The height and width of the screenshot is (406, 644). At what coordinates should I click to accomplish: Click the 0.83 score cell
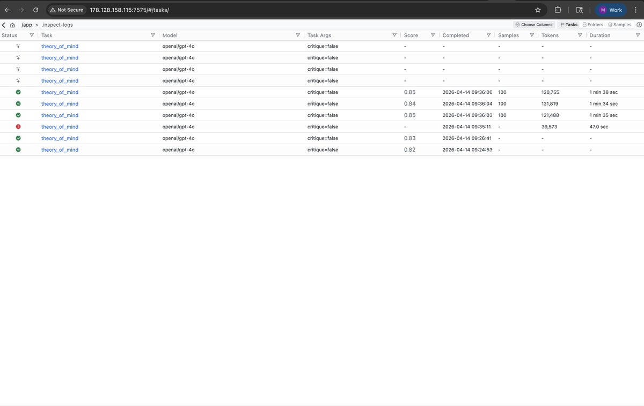410,138
